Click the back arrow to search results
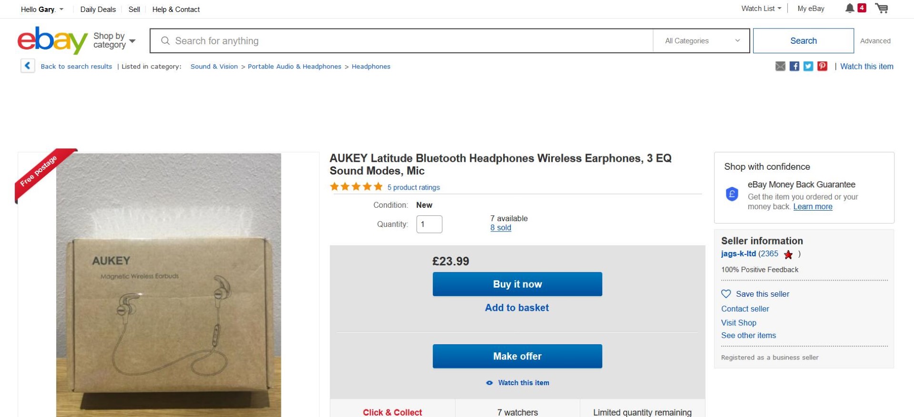The height and width of the screenshot is (417, 914). pyautogui.click(x=28, y=66)
